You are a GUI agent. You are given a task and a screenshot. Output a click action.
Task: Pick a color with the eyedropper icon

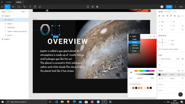131,73
